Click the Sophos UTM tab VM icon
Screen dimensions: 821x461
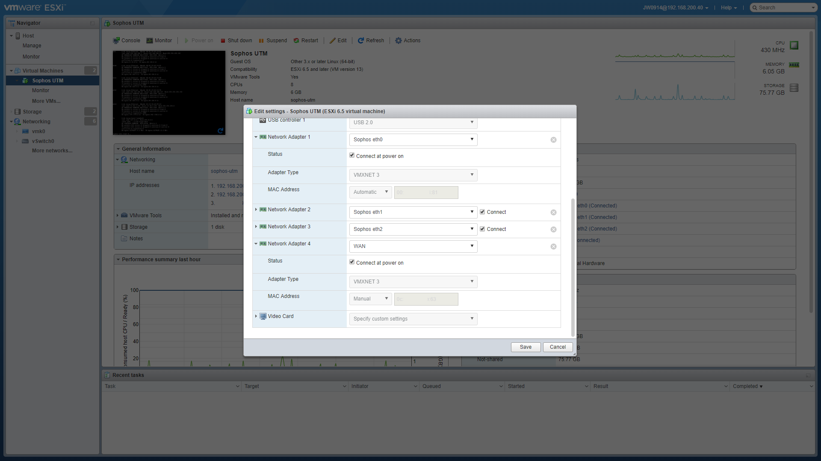coord(107,23)
